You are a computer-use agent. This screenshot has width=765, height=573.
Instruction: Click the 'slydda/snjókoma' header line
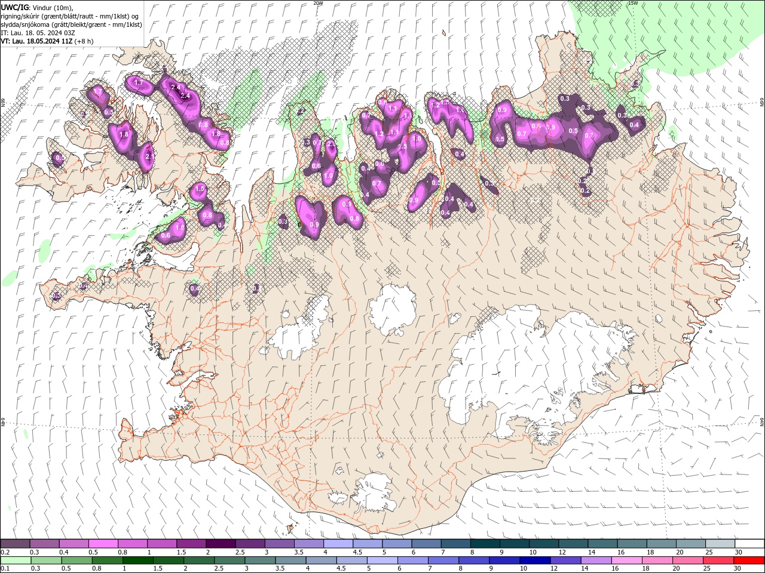[71, 24]
